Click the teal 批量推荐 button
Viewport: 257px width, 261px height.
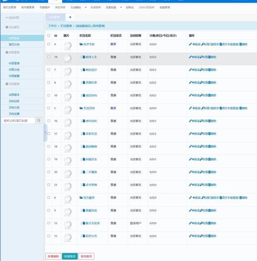(x=70, y=256)
